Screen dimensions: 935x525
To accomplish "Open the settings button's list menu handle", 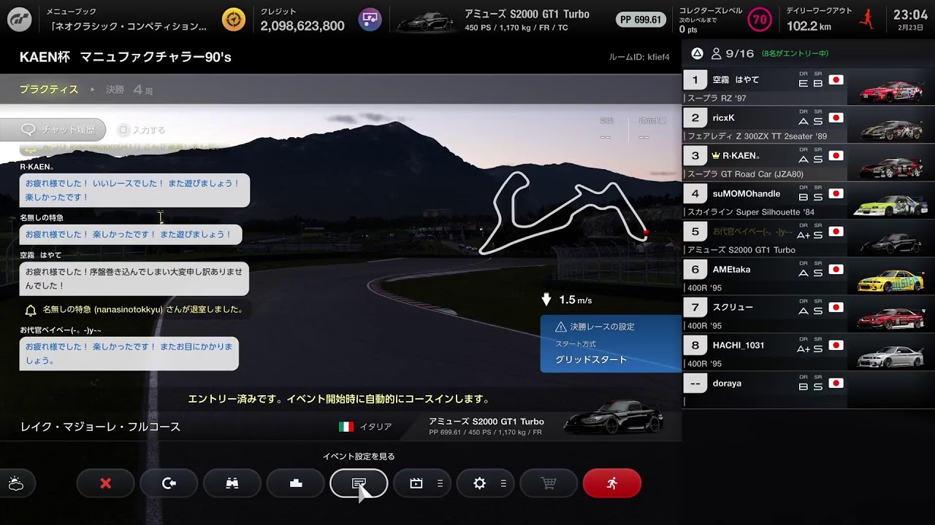I will (x=503, y=483).
